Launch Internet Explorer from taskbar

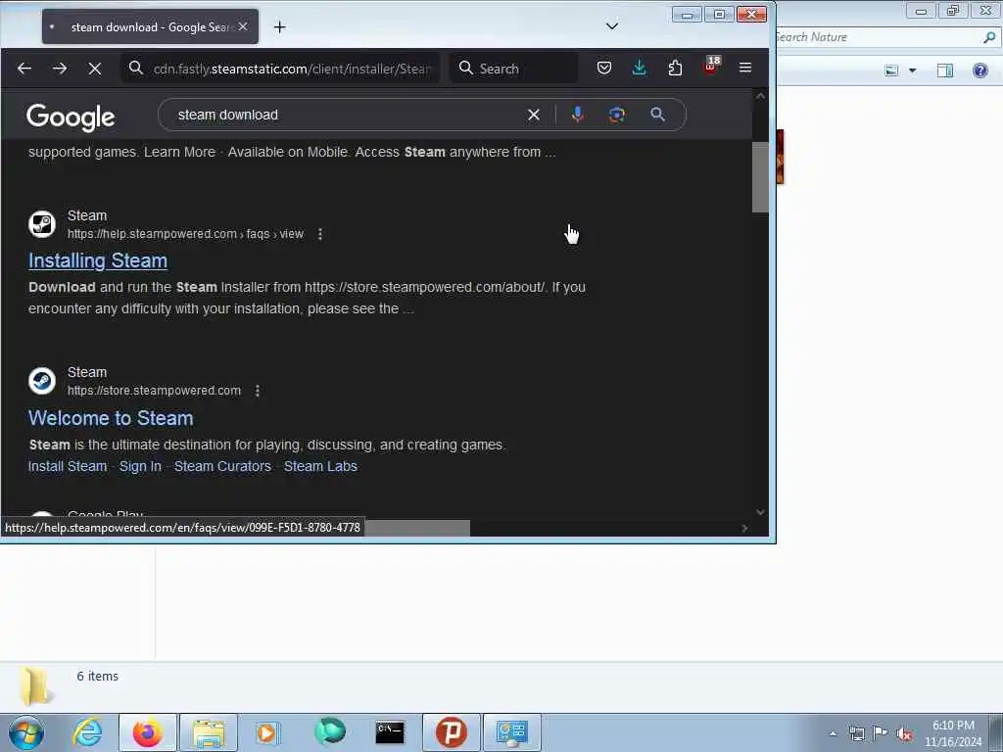(87, 732)
